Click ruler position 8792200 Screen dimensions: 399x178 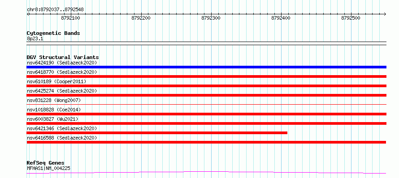coord(141,18)
